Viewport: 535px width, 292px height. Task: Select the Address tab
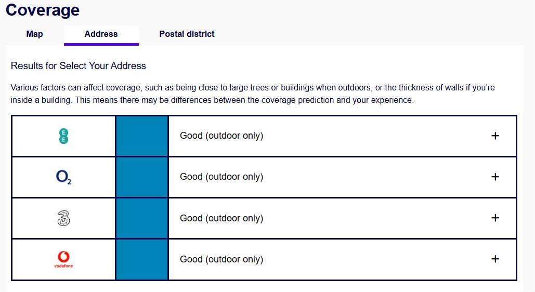click(101, 34)
